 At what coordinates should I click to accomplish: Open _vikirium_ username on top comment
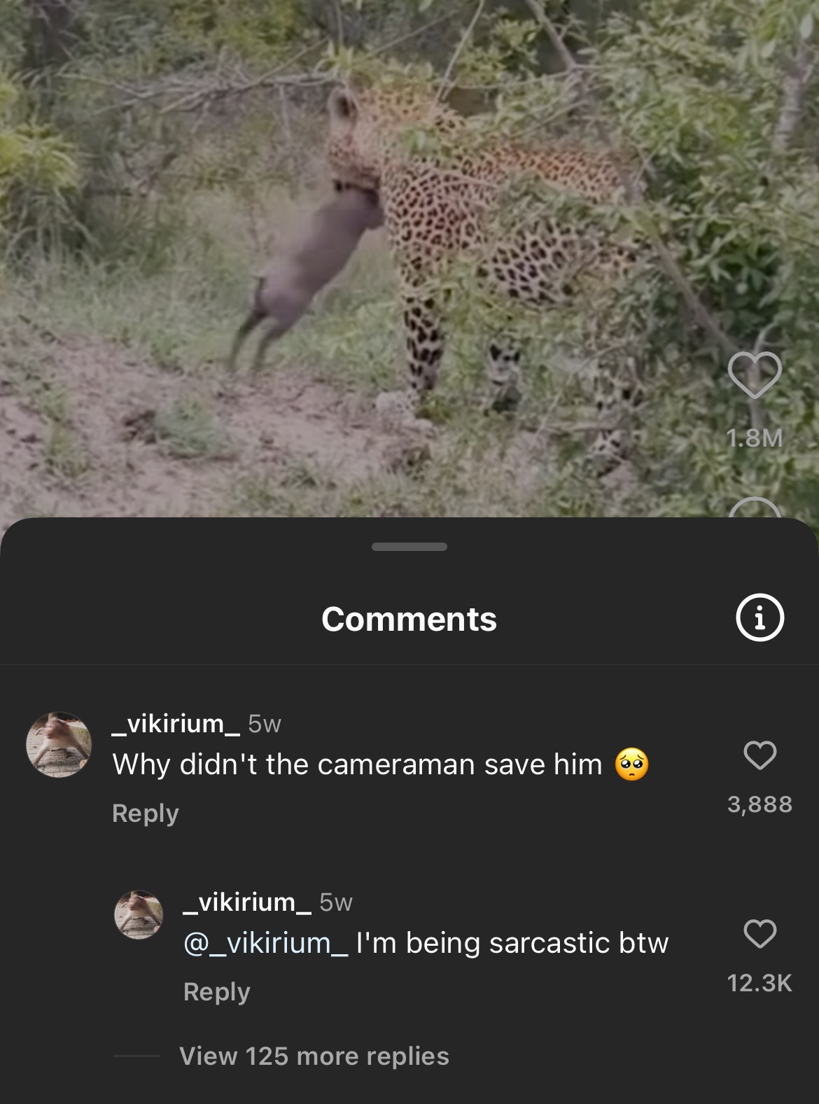(176, 723)
